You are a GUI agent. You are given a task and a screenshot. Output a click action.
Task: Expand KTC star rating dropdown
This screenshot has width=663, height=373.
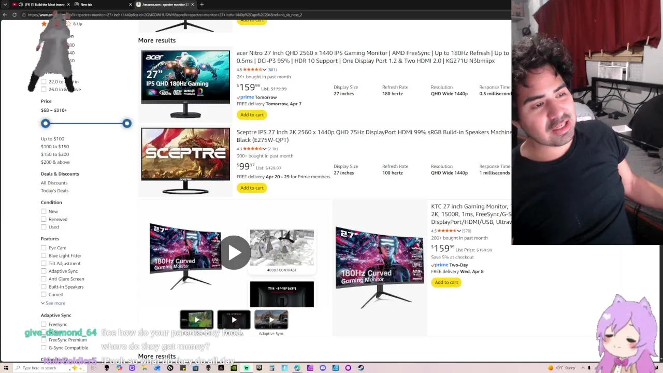[459, 231]
